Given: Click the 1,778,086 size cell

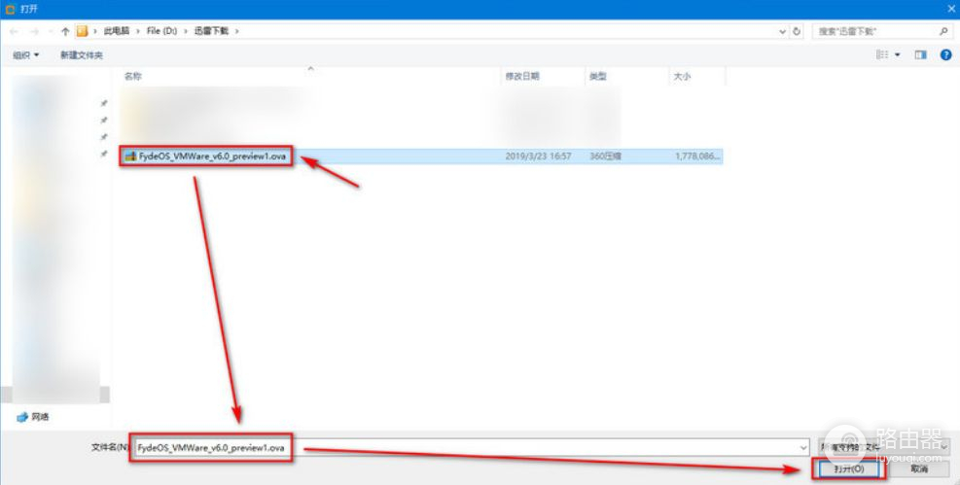Looking at the screenshot, I should [x=698, y=156].
